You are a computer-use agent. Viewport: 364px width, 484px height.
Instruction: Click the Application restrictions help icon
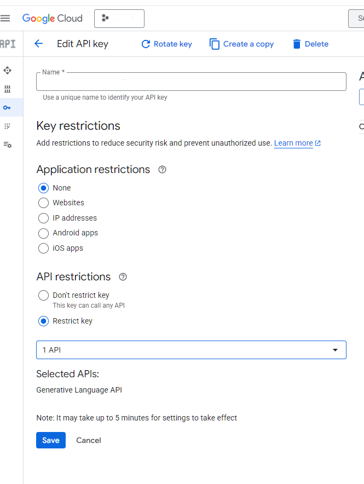coord(162,170)
